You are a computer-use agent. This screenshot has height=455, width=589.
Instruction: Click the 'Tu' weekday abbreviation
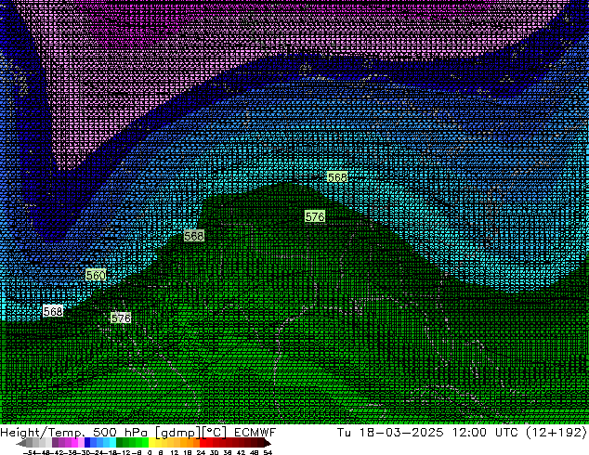[344, 432]
